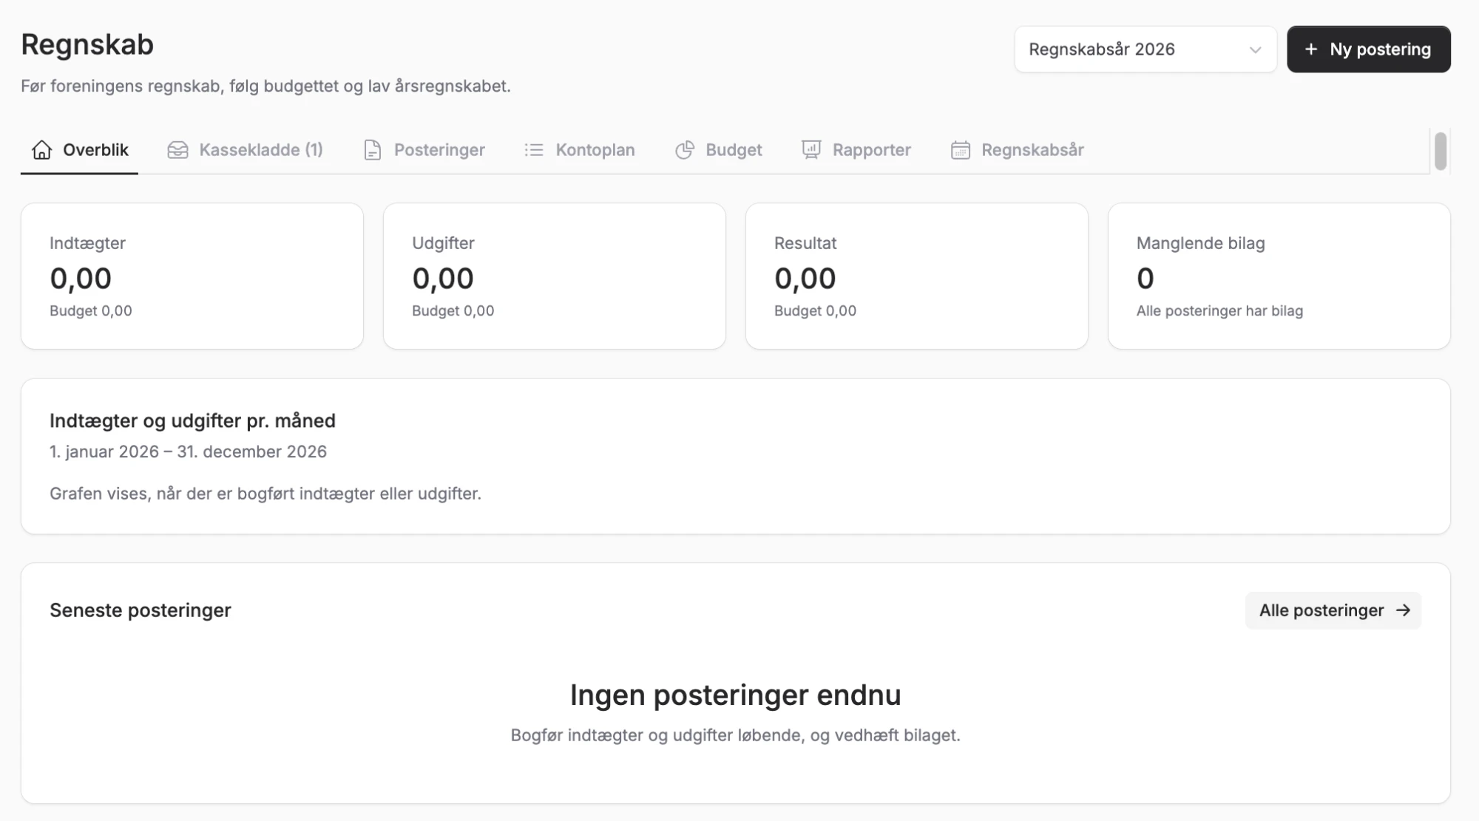Click the pie chart icon beside Budget
The width and height of the screenshot is (1479, 821).
pyautogui.click(x=685, y=150)
